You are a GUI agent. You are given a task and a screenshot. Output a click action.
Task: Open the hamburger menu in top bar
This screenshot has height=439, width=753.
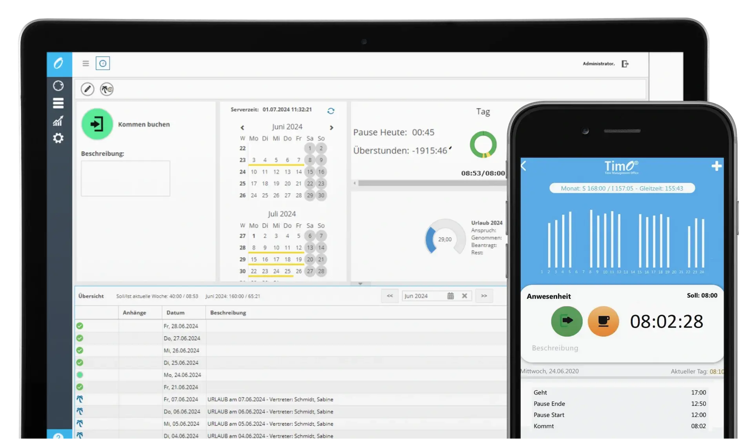coord(85,63)
